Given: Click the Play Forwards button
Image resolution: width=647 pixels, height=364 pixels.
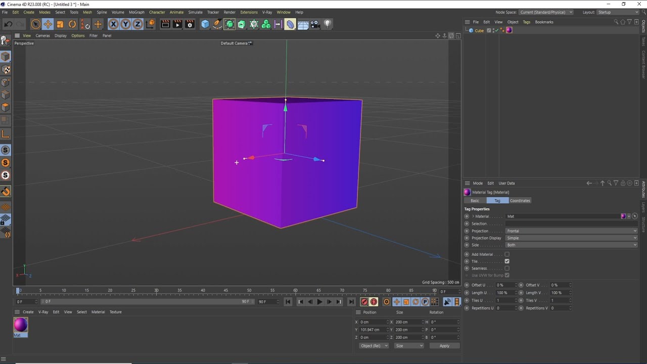Looking at the screenshot, I should pos(319,302).
